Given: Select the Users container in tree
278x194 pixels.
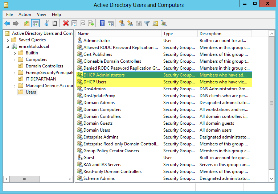Looking at the screenshot, I should tap(31, 92).
